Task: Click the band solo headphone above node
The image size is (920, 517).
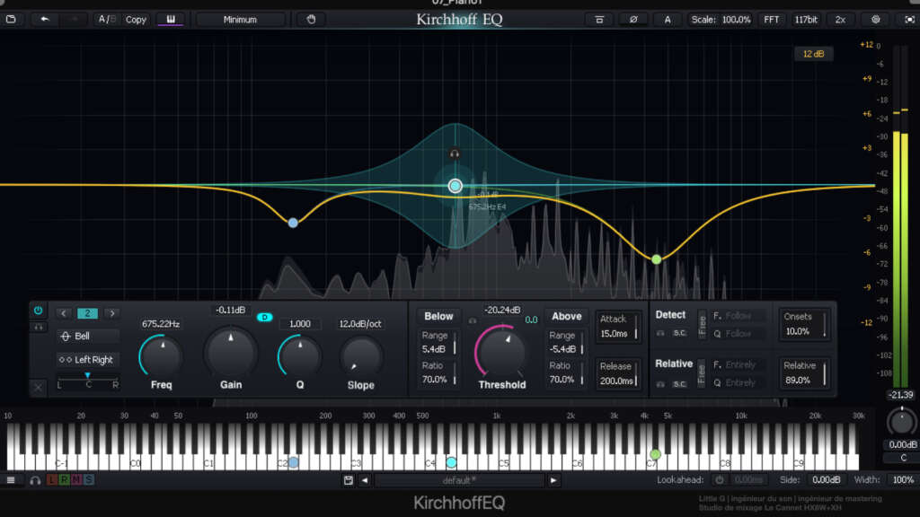Action: click(455, 153)
